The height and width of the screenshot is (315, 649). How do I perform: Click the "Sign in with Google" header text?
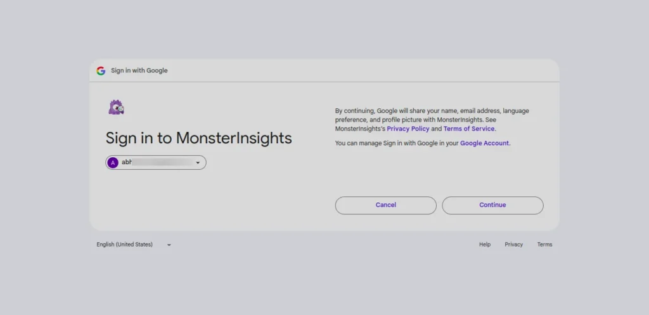pos(139,71)
